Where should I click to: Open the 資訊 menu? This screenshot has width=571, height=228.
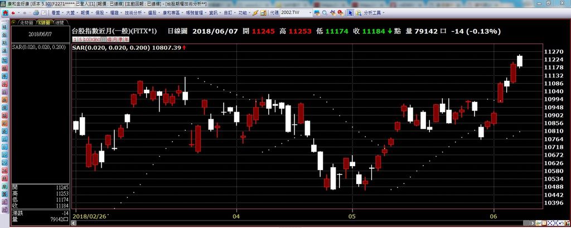214,13
